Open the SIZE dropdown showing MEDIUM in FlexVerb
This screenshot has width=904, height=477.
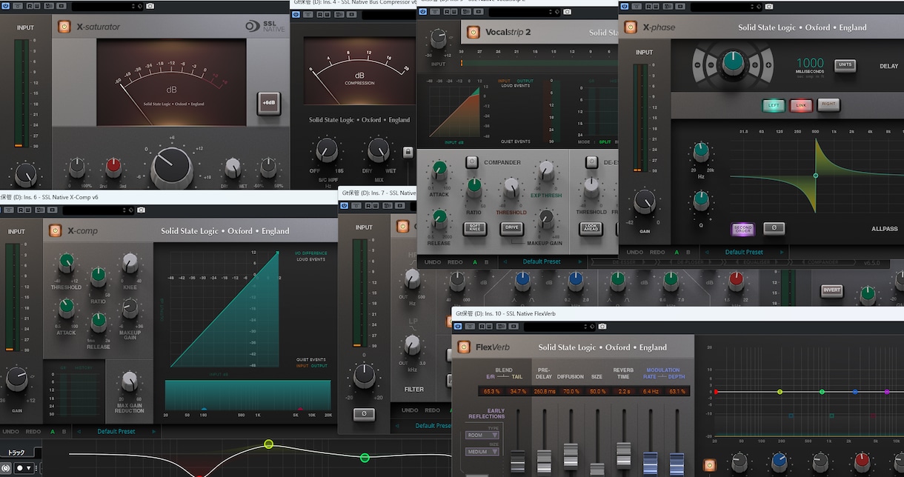point(482,452)
